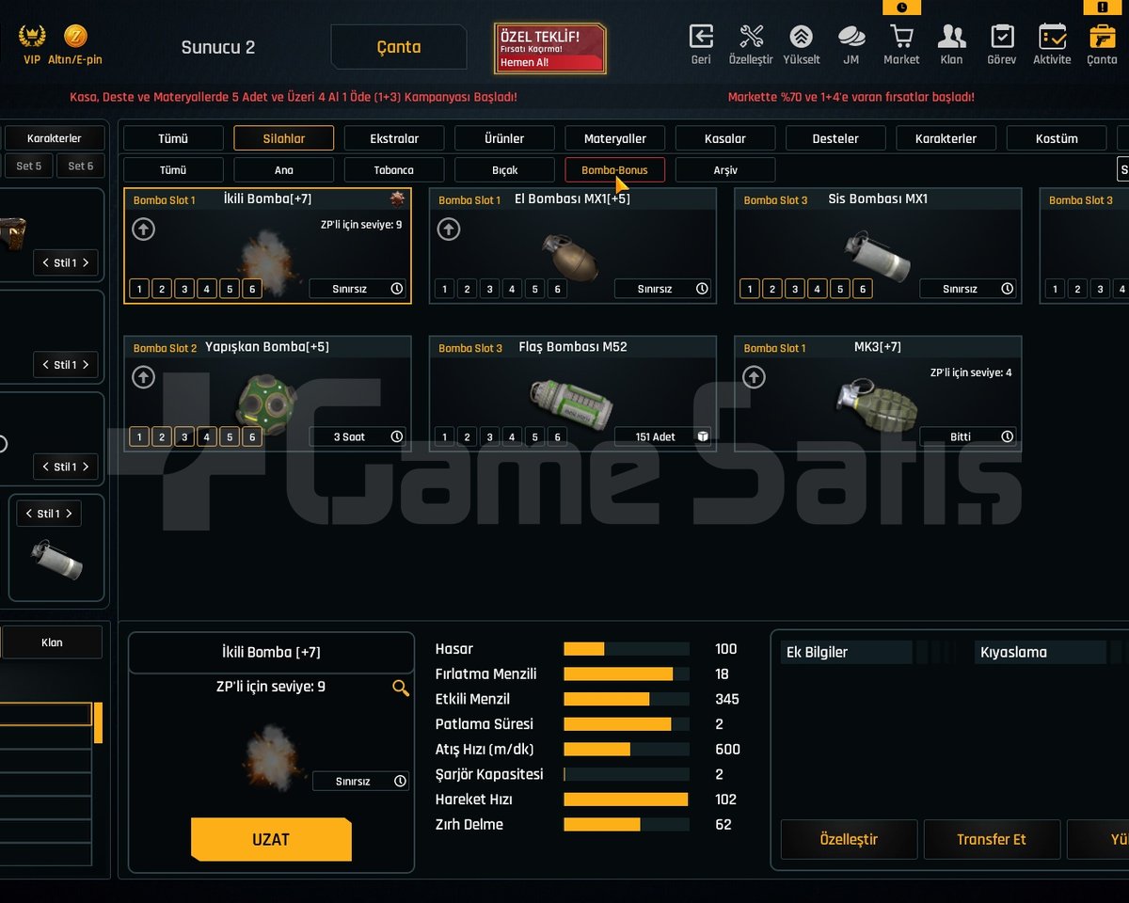Screen dimensions: 1129x903
Task: Toggle set slot 4 on Flaş Bombası M52 card
Action: coord(513,436)
